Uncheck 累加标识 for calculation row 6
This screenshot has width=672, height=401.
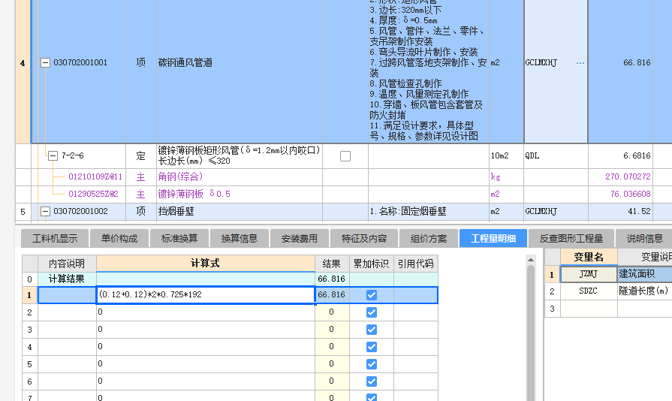coord(372,381)
